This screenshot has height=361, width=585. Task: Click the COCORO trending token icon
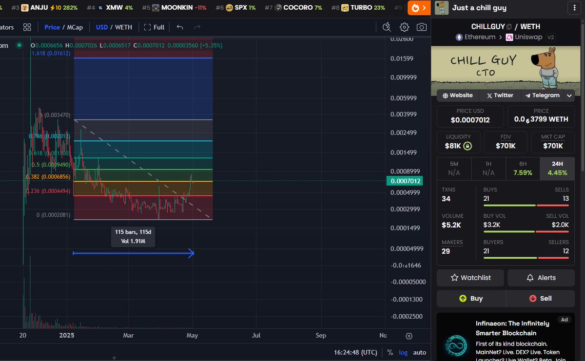point(278,8)
